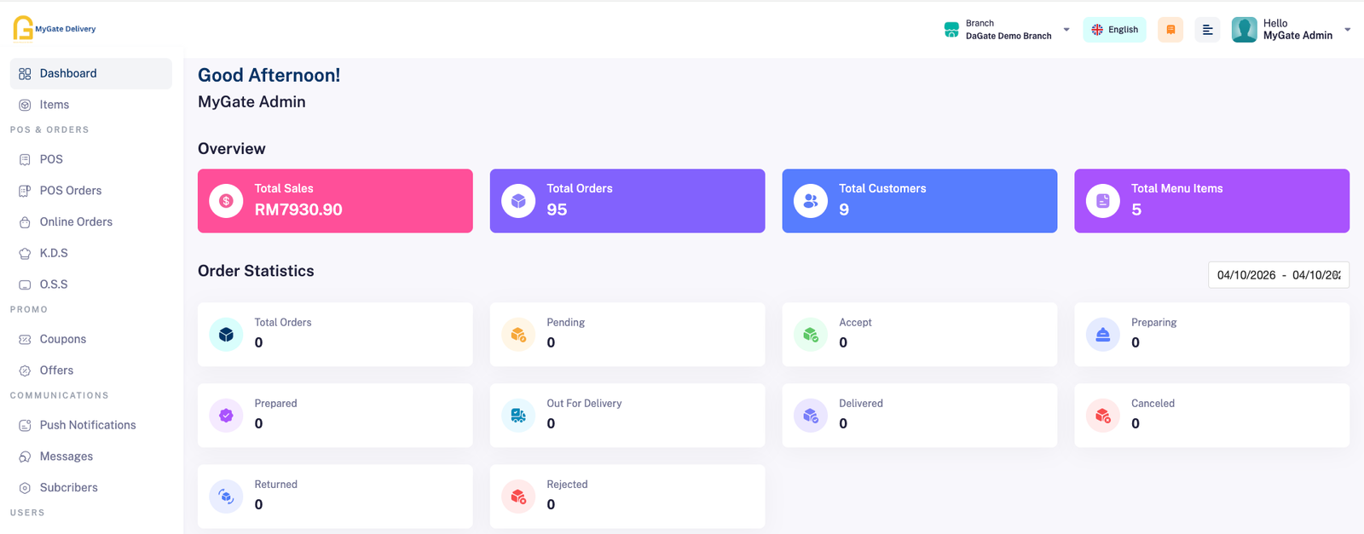This screenshot has height=534, width=1364.
Task: Open the English language dropdown
Action: point(1114,30)
